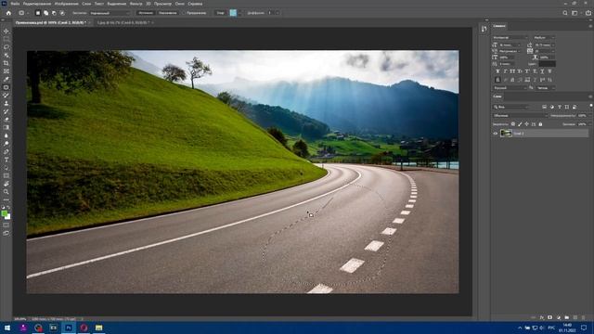Screen dimensions: 594x334
Task: Open the language dropdown in Character panel
Action: click(510, 88)
